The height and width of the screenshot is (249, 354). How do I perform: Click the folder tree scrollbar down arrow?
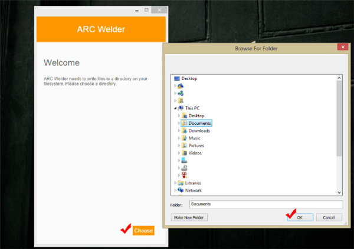[x=339, y=192]
